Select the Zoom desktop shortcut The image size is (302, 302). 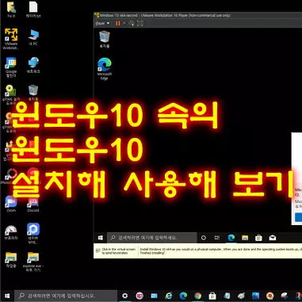[x=11, y=204]
